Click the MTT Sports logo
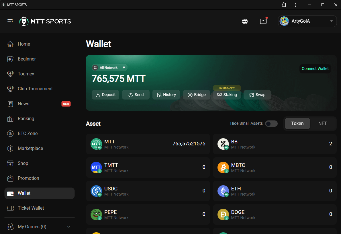Viewport: 341px width, 234px height. [45, 21]
